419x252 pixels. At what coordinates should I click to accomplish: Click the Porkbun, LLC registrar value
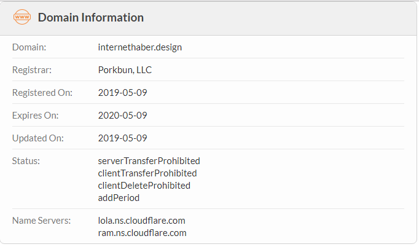[x=125, y=69]
